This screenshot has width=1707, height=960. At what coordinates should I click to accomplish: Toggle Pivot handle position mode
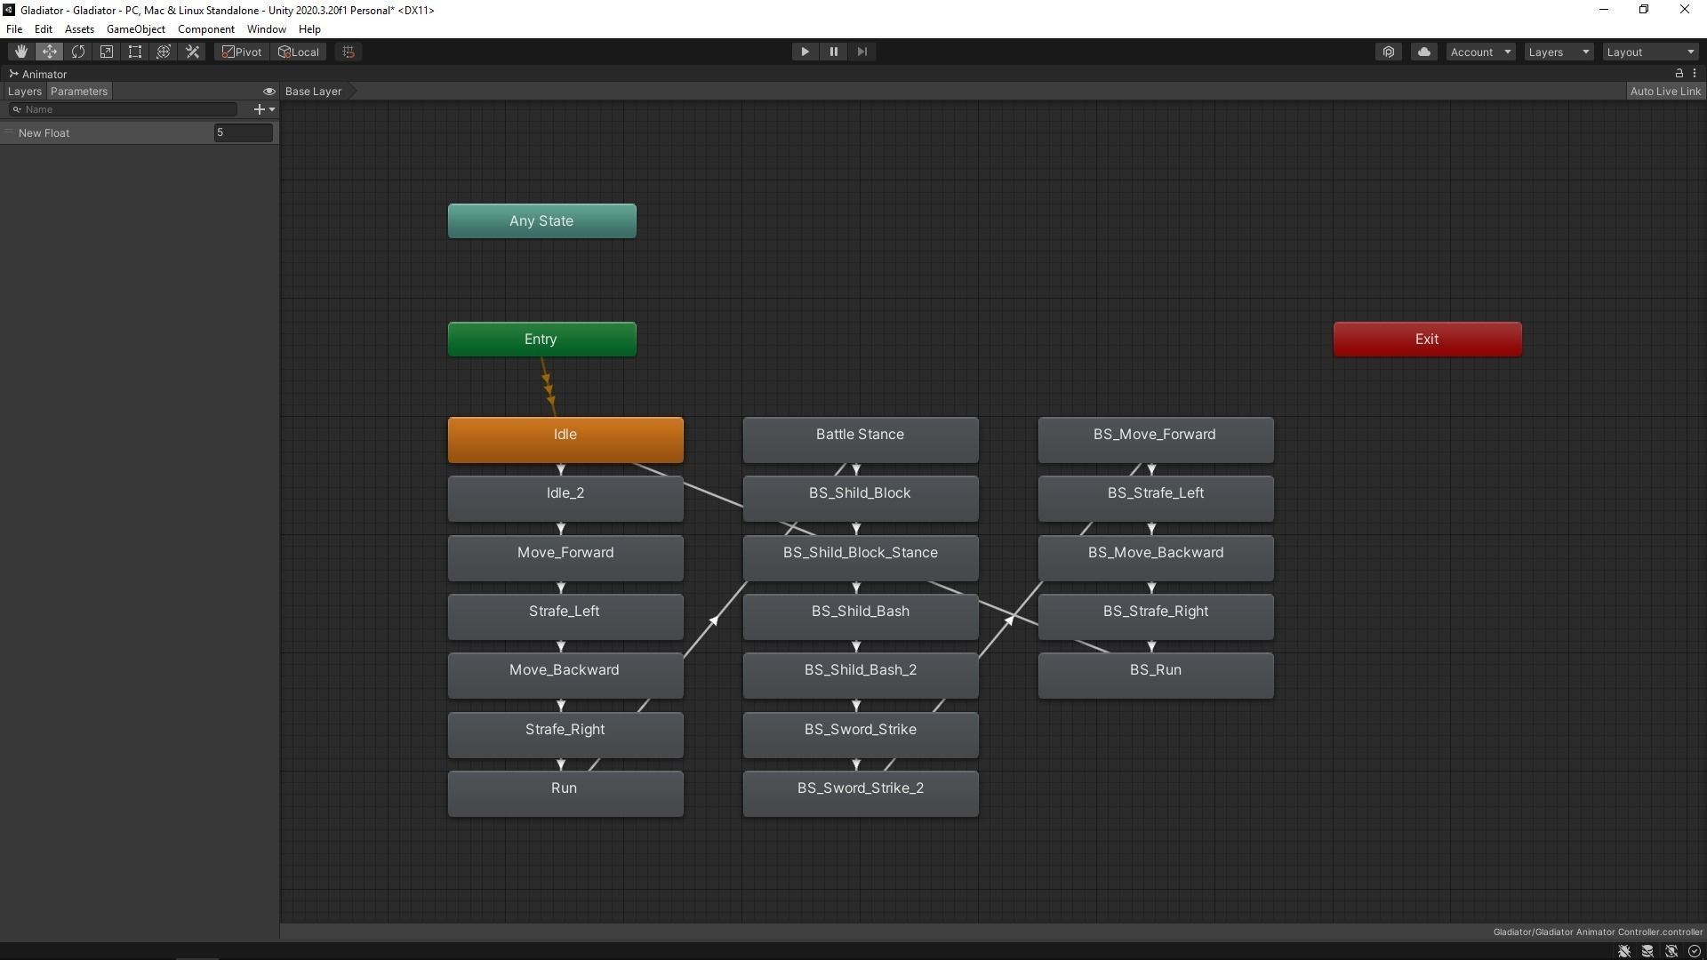242,52
